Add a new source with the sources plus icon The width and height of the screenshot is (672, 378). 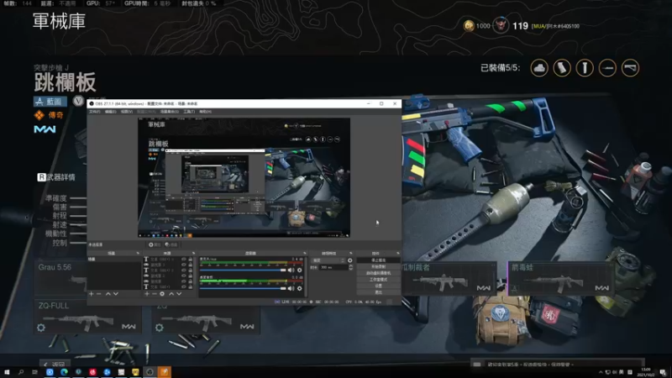[146, 294]
